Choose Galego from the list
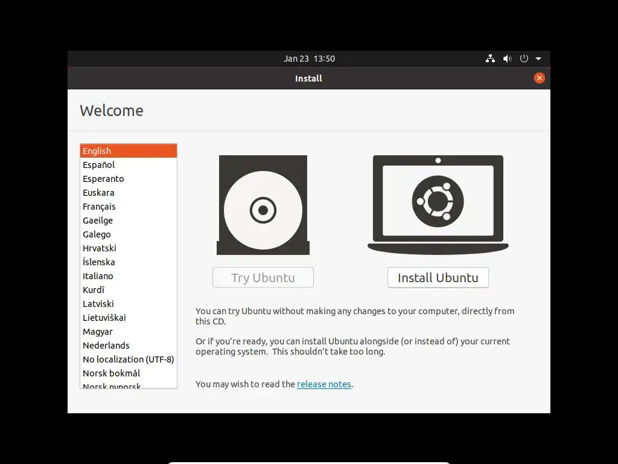This screenshot has height=464, width=618. click(129, 234)
